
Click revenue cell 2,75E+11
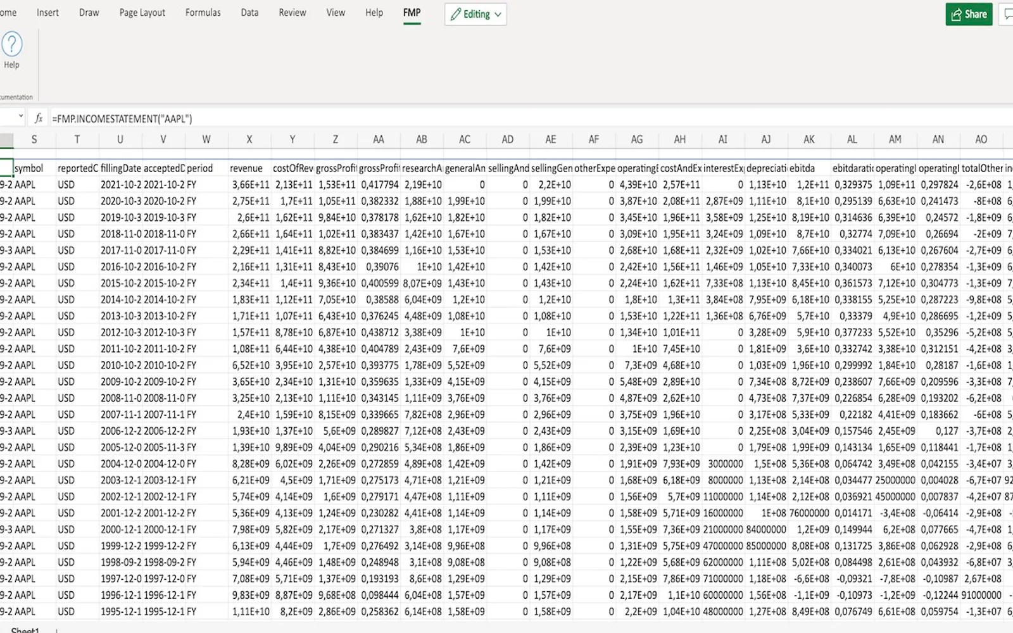coord(249,201)
